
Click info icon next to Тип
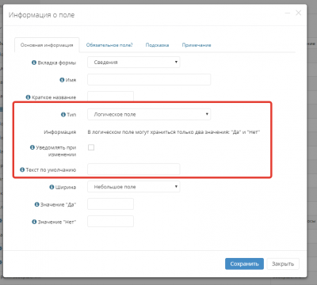[x=63, y=115]
